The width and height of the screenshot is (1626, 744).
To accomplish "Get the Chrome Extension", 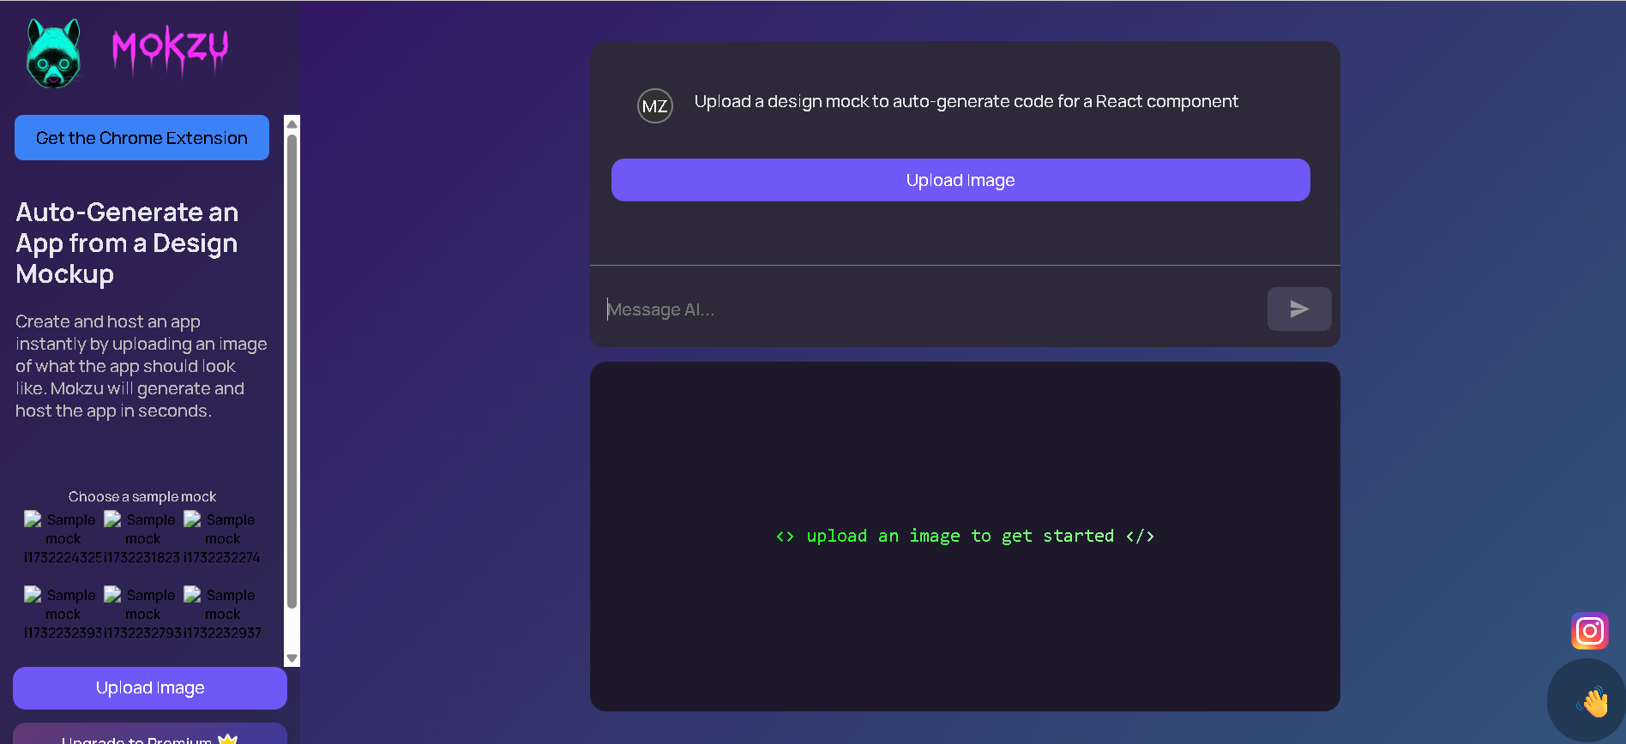I will tap(142, 138).
